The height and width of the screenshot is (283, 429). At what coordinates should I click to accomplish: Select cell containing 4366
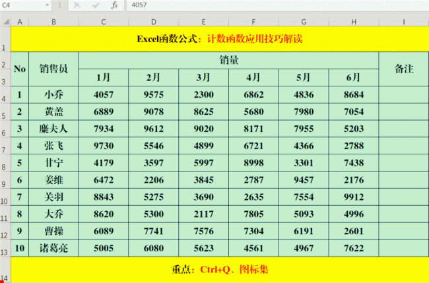[304, 146]
